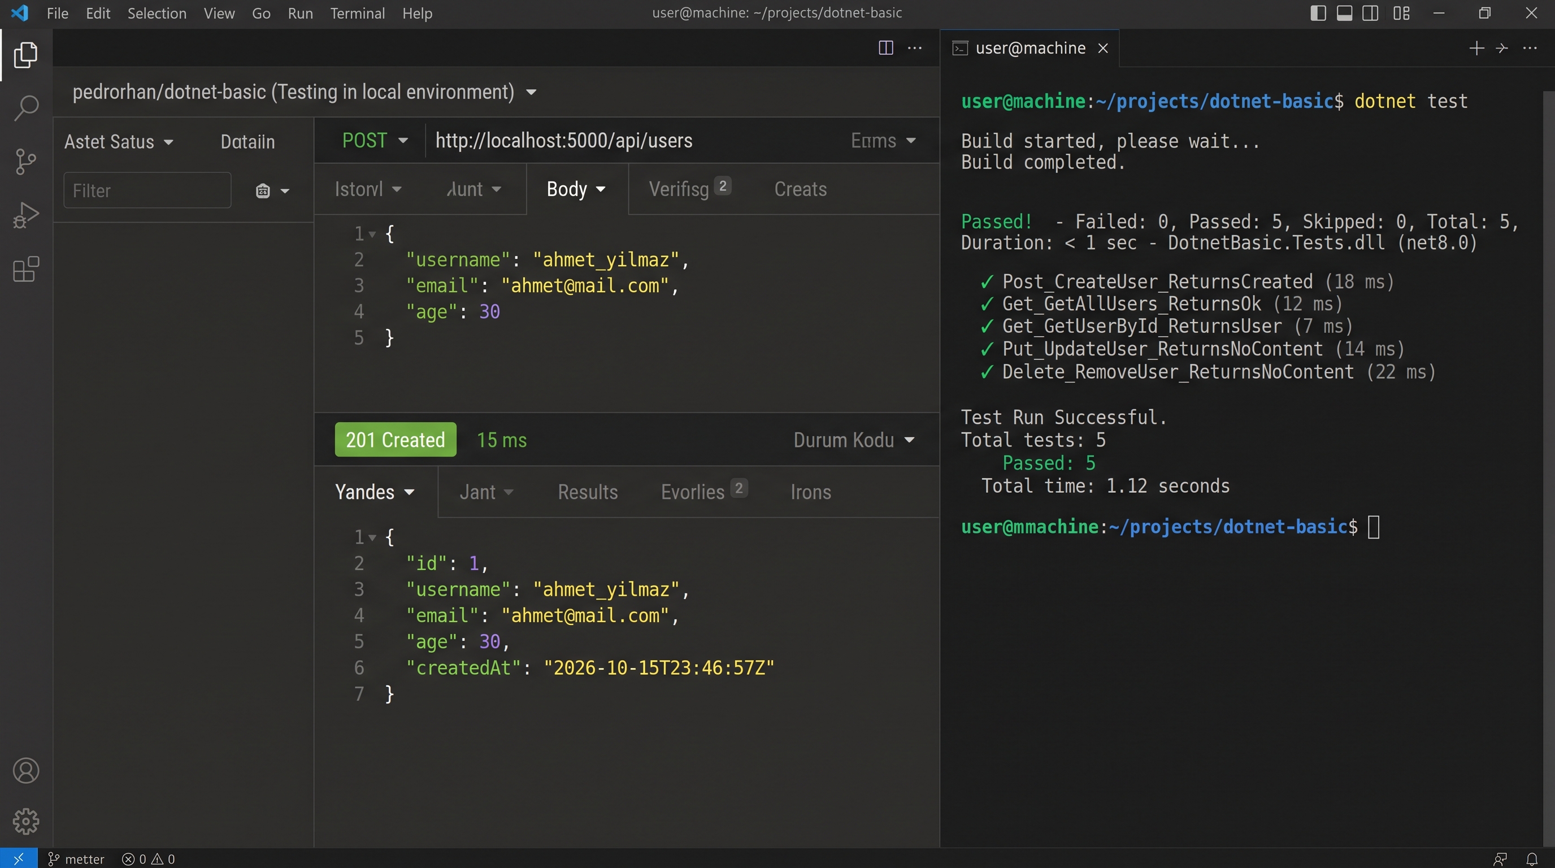Image resolution: width=1555 pixels, height=868 pixels.
Task: Click the feedback icon in status bar
Action: click(x=1500, y=858)
